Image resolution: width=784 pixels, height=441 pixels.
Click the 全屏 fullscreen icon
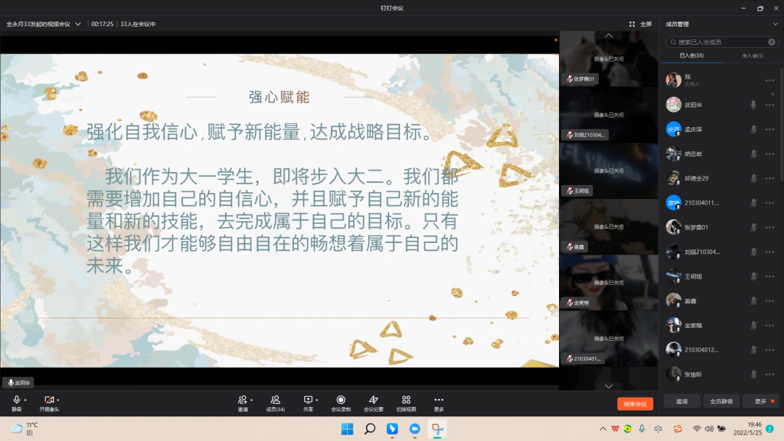point(632,24)
